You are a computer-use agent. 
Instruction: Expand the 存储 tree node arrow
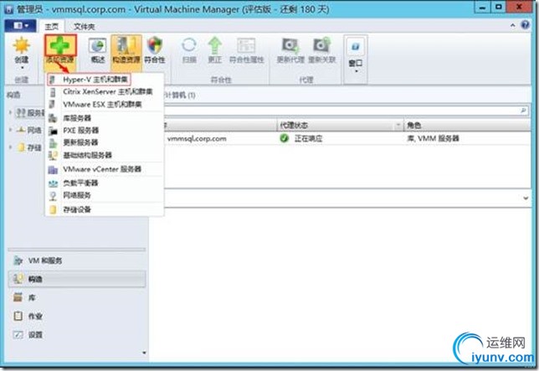click(x=10, y=147)
